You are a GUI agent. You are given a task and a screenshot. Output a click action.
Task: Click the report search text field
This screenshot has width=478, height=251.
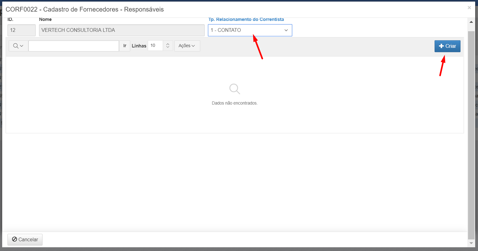pos(74,46)
